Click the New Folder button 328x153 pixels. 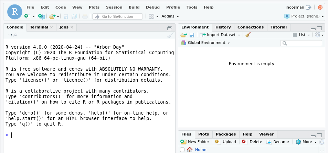(x=195, y=142)
